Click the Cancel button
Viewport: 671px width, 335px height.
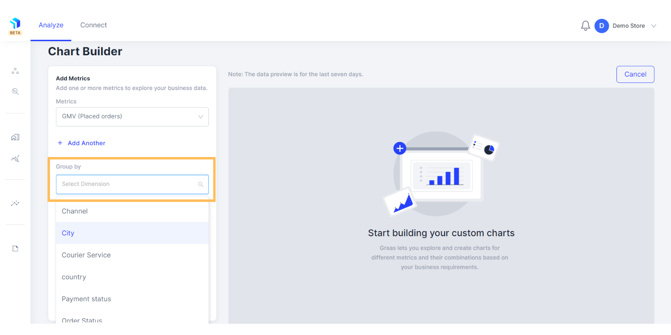point(635,74)
